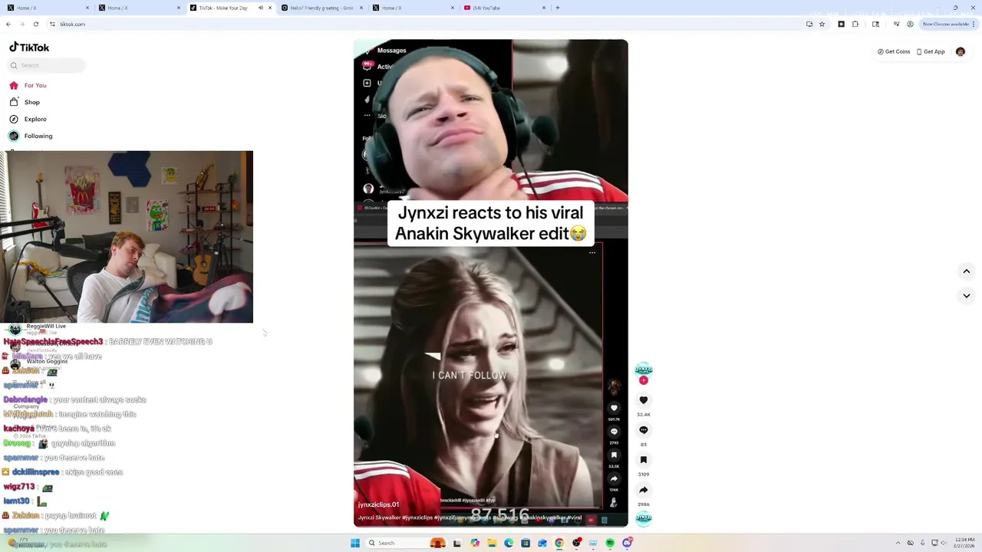
Task: Share the video with the arrow icon
Action: 644,490
